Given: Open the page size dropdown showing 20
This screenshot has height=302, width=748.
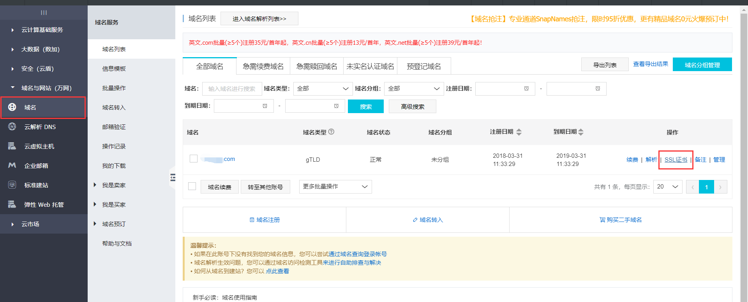Looking at the screenshot, I should click(667, 187).
